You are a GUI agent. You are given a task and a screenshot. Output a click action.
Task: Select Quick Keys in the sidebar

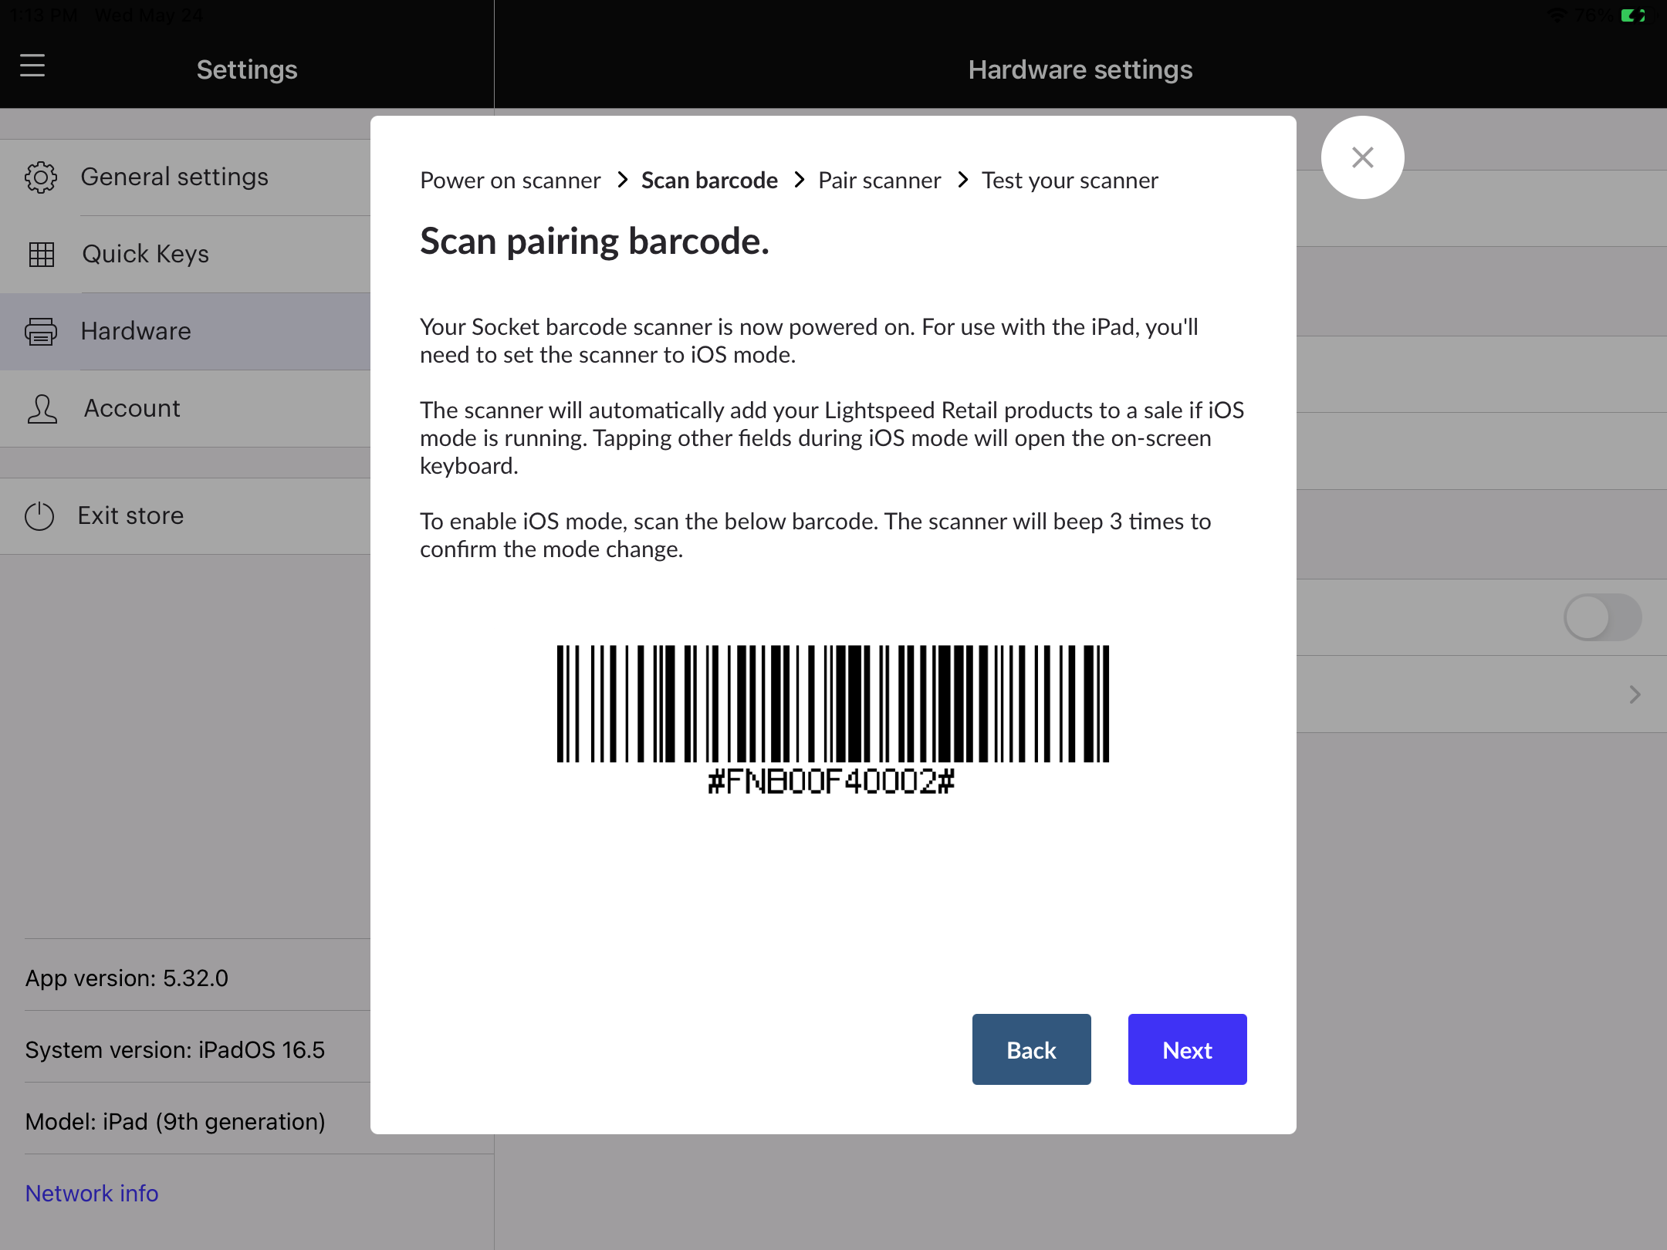coord(145,254)
